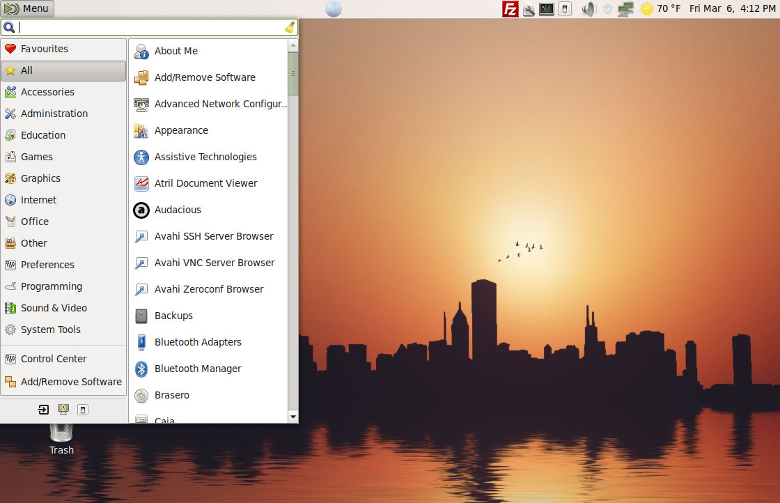Show the Sound & Video category
Screen dimensions: 780x503
(x=54, y=308)
